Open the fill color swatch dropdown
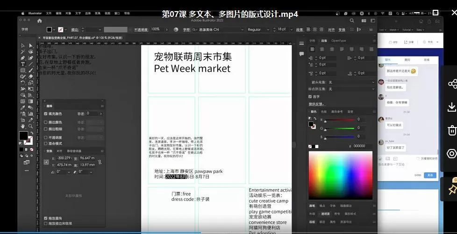The width and height of the screenshot is (457, 234). (54, 30)
